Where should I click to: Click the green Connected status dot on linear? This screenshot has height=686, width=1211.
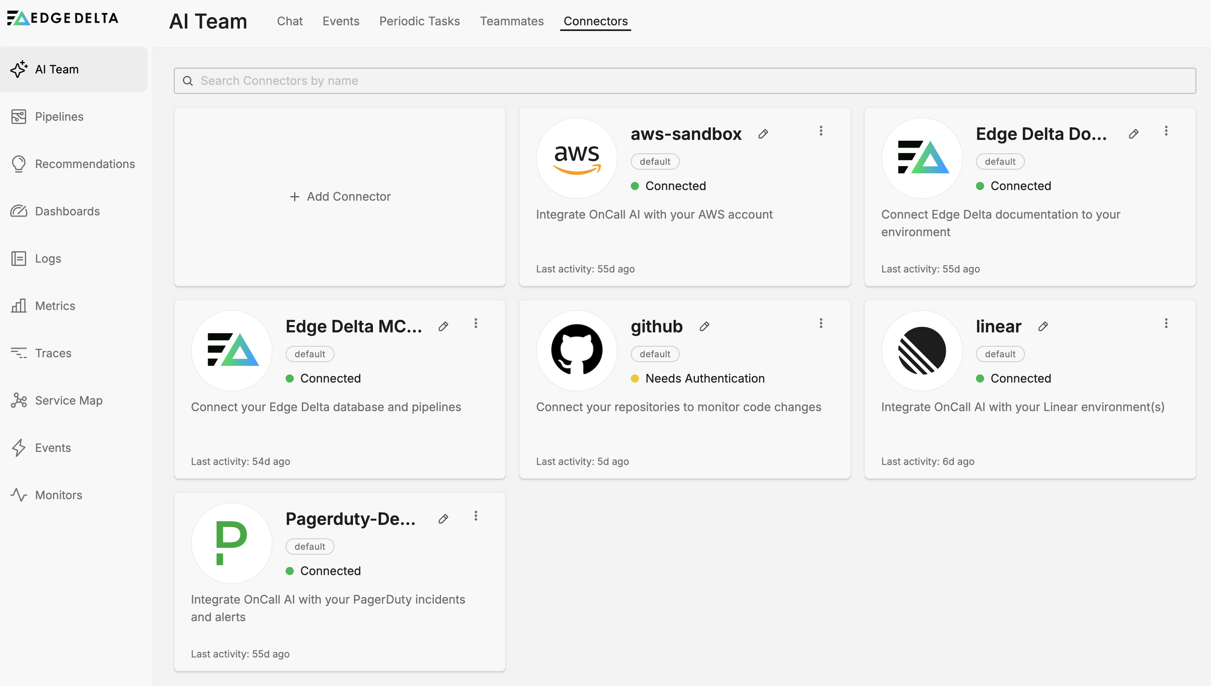tap(981, 378)
